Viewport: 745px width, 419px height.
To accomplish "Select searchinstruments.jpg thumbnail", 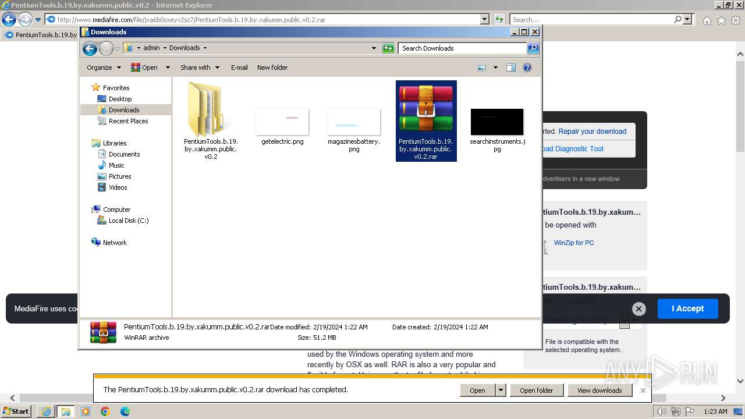I will [497, 122].
